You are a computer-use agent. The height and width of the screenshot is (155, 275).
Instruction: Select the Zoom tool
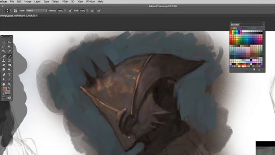[x=9, y=84]
